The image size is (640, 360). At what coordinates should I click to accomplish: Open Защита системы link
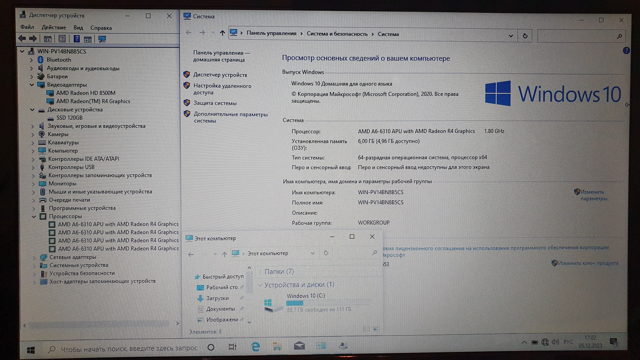[215, 103]
